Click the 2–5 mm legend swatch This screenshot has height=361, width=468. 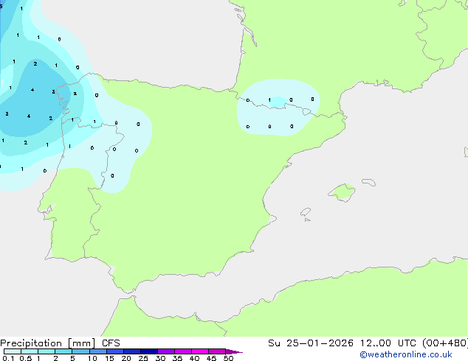[x=63, y=351]
